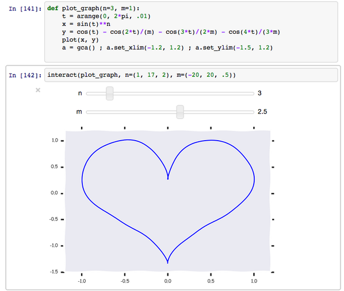This screenshot has width=344, height=291.
Task: Click the y-axis label -1.5
Action: [x=54, y=271]
